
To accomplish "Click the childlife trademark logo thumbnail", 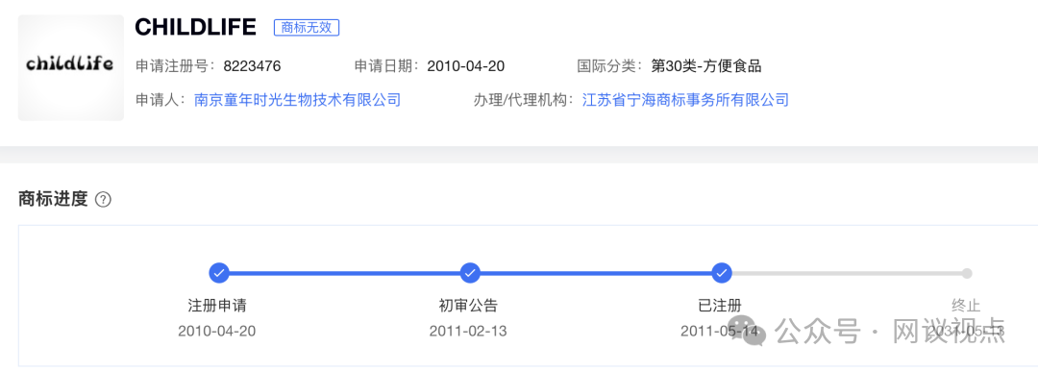I will [x=71, y=67].
